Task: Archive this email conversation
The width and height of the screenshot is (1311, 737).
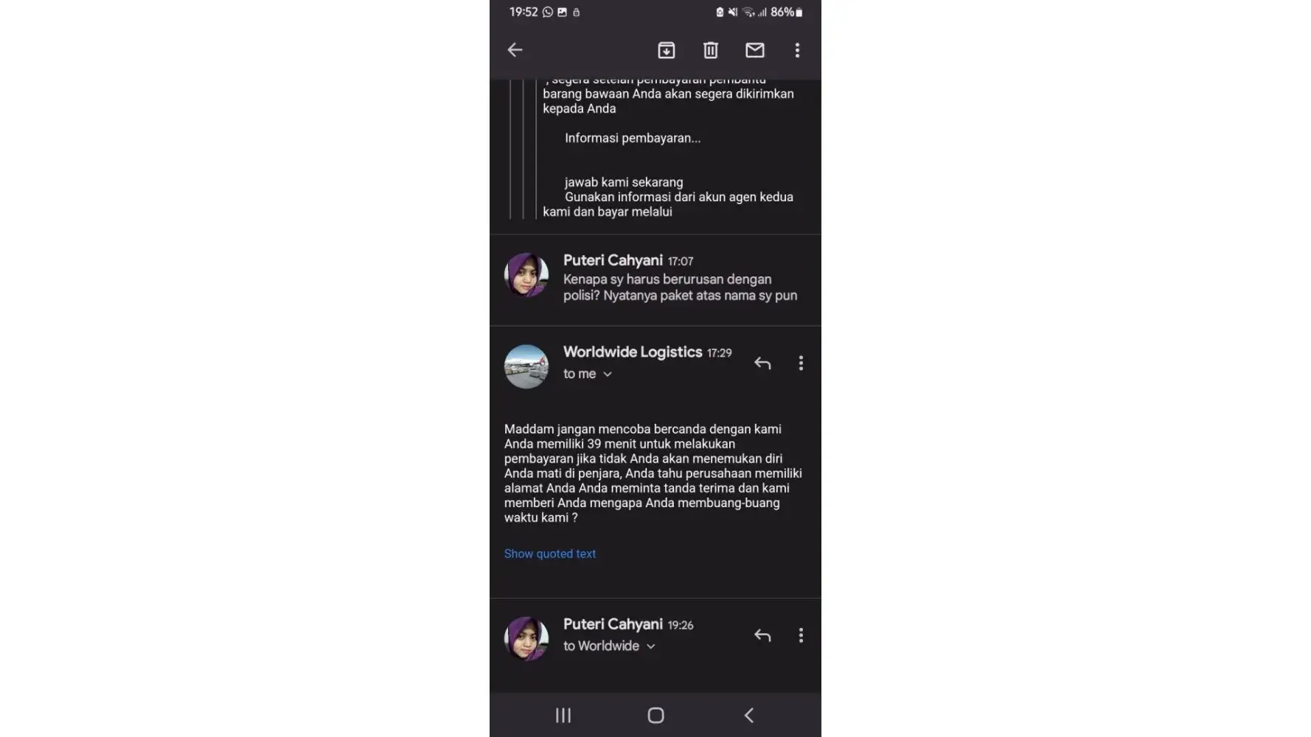Action: click(667, 50)
